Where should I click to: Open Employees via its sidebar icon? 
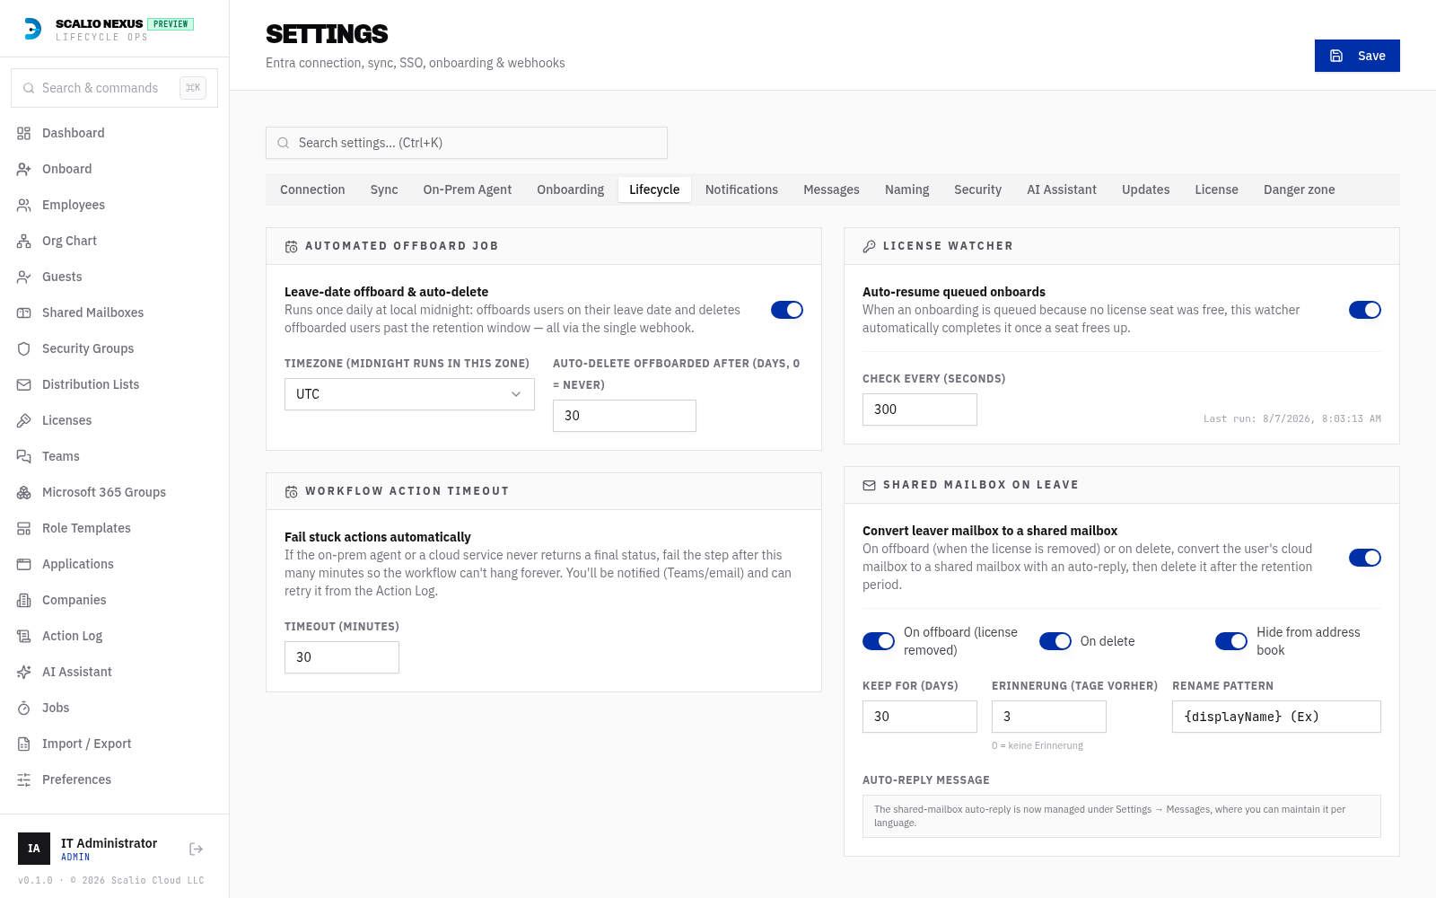pos(24,205)
